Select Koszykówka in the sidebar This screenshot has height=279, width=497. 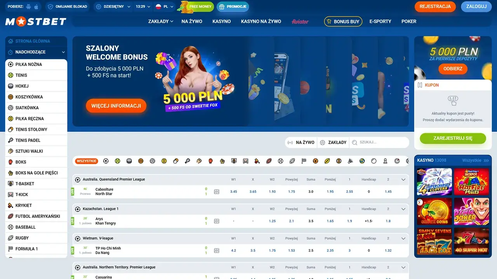[36, 97]
